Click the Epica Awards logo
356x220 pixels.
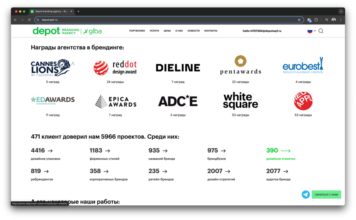(116, 102)
